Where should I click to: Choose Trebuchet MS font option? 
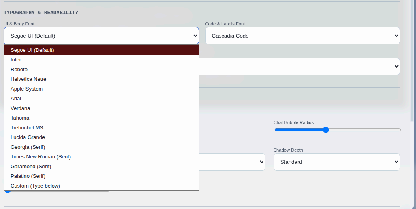tap(101, 128)
